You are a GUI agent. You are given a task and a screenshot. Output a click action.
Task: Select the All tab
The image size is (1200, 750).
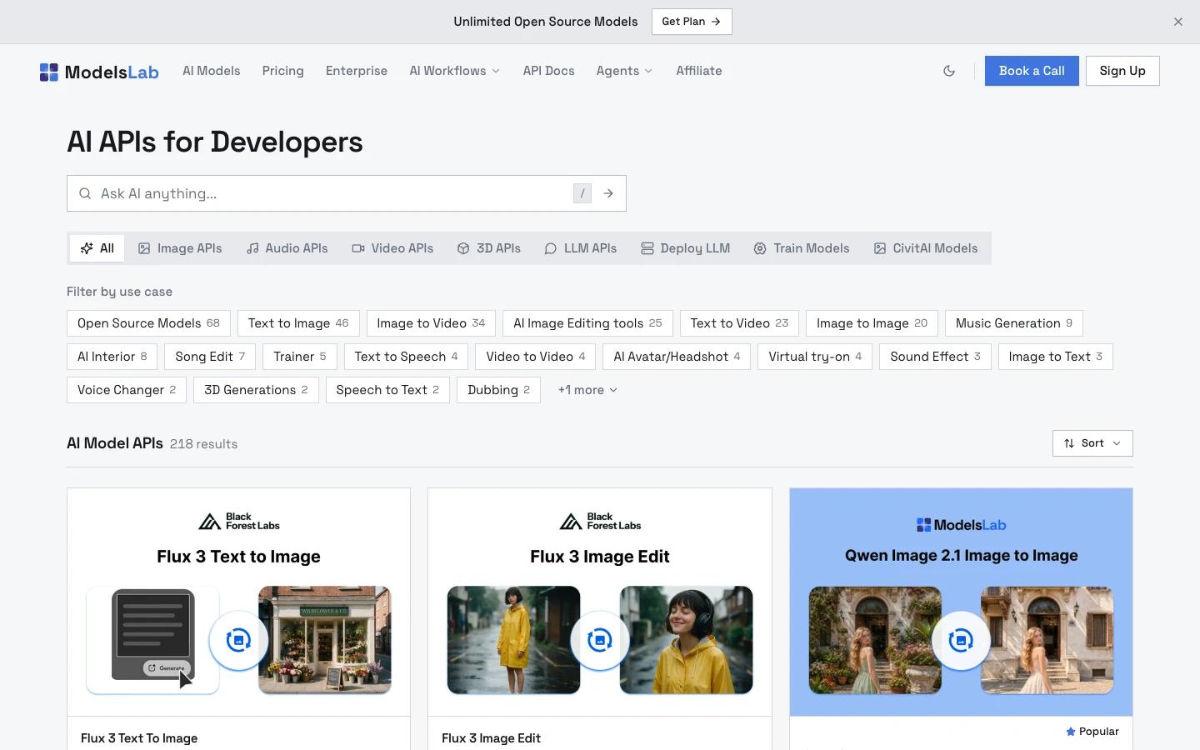[97, 248]
